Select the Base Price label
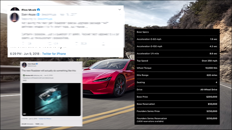 coord(142,97)
